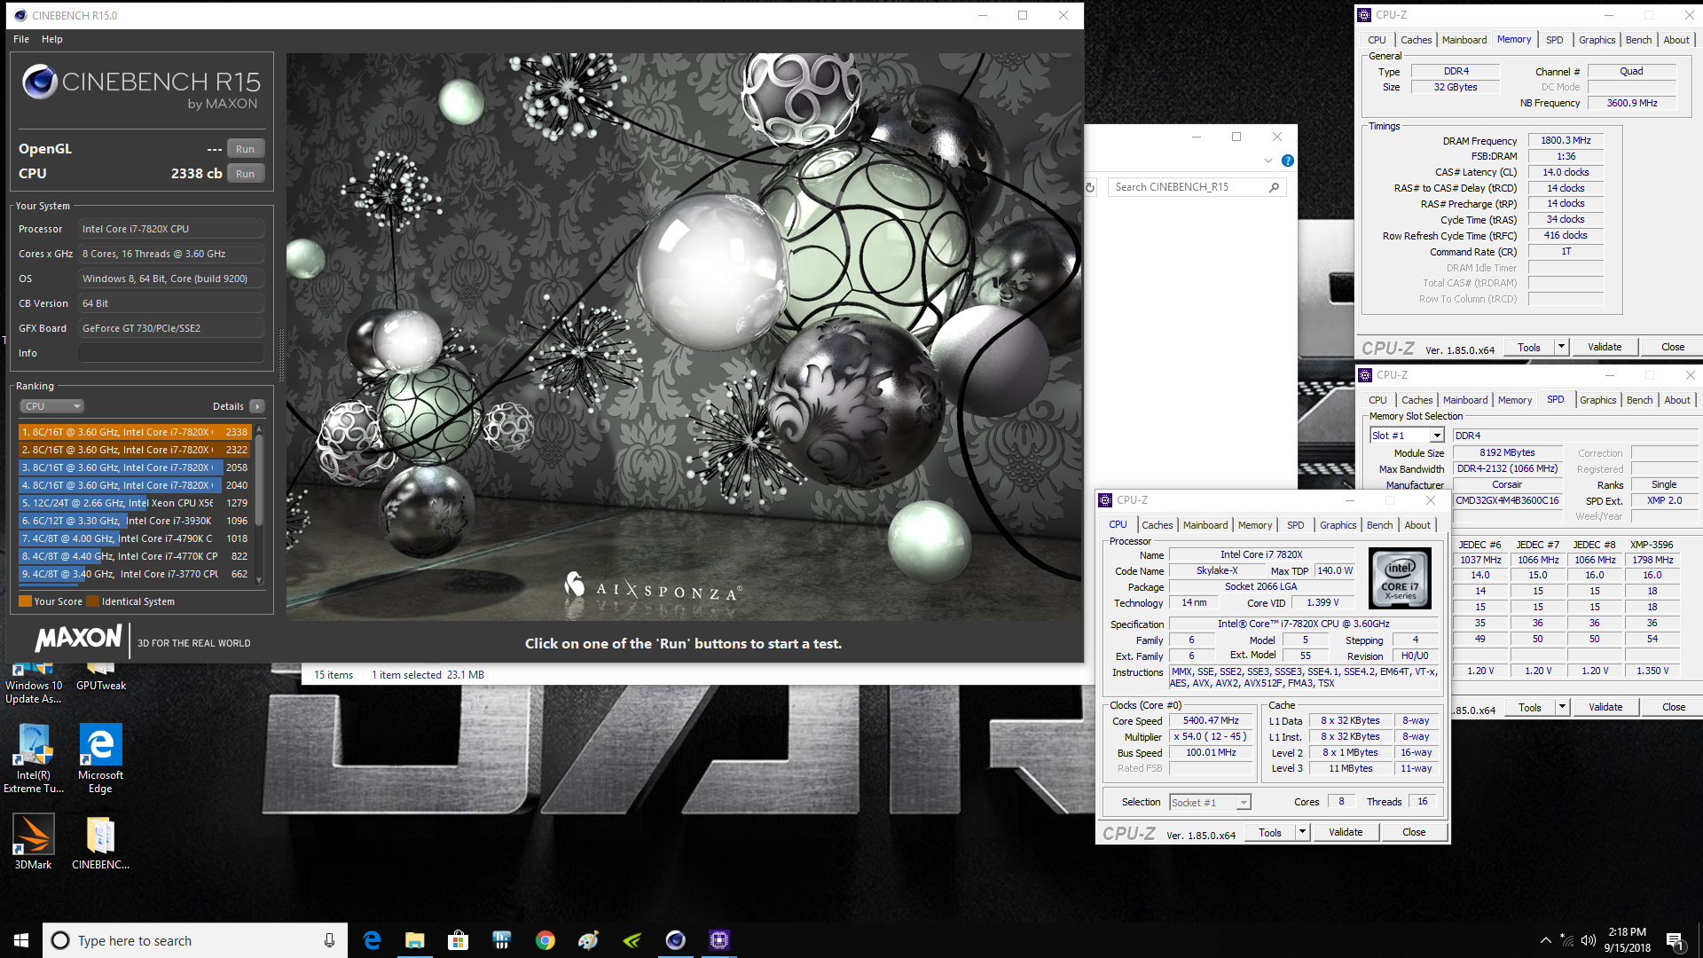
Task: Run the OpenGL test
Action: click(x=245, y=149)
